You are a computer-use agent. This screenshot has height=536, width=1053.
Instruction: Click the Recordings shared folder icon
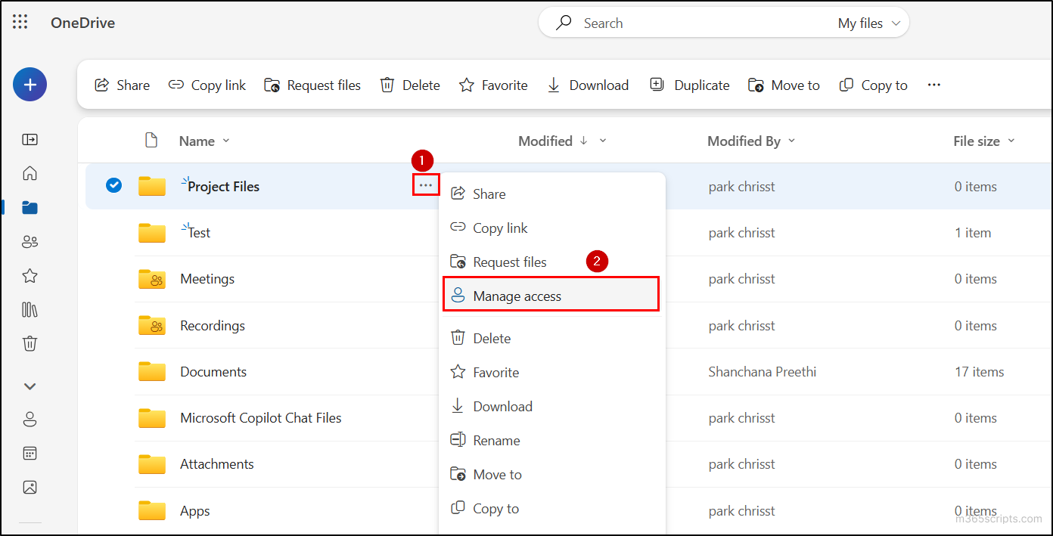click(x=152, y=325)
